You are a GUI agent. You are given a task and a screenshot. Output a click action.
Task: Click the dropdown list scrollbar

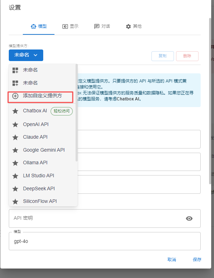(x=77, y=113)
